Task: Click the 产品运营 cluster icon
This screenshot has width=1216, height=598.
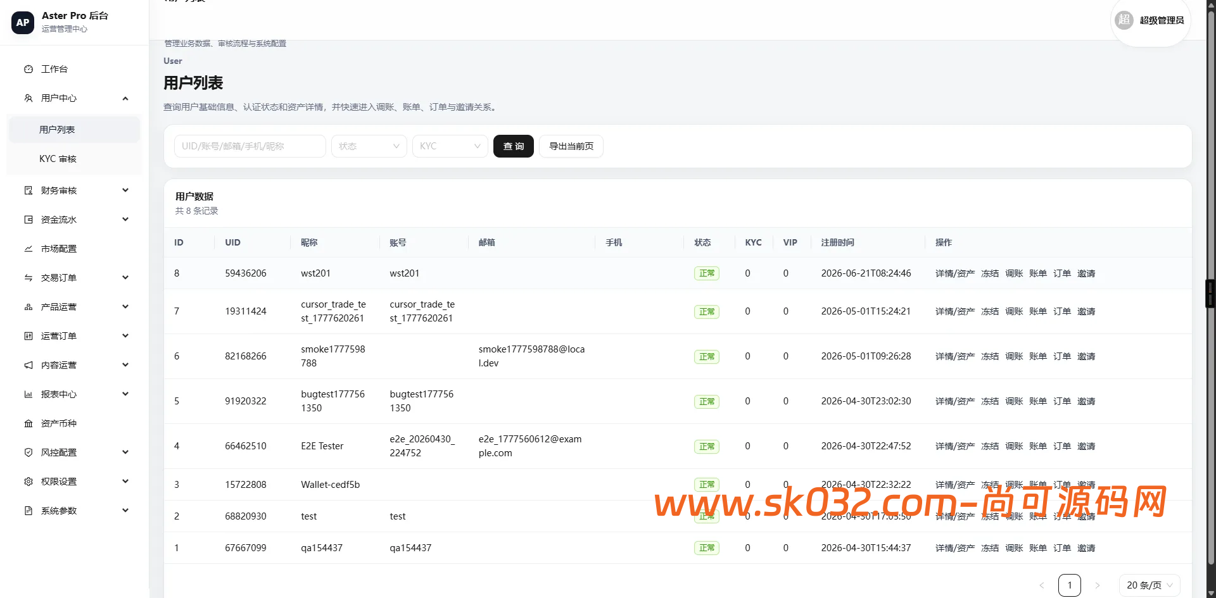Action: [28, 307]
